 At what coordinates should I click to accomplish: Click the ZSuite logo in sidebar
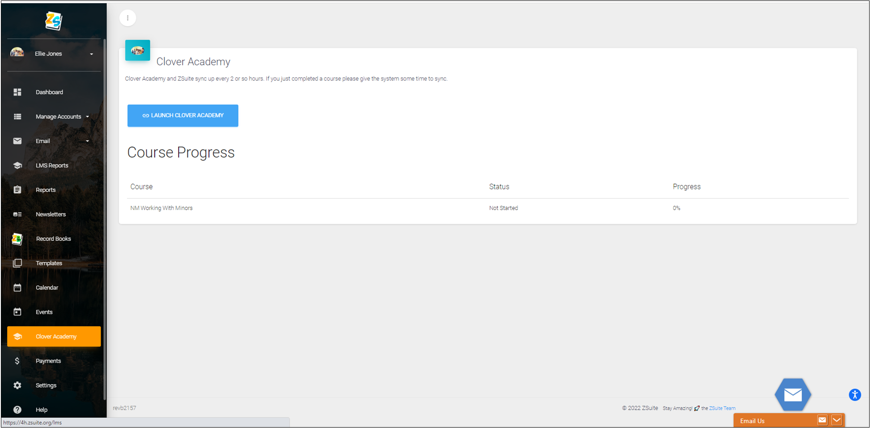(x=54, y=21)
